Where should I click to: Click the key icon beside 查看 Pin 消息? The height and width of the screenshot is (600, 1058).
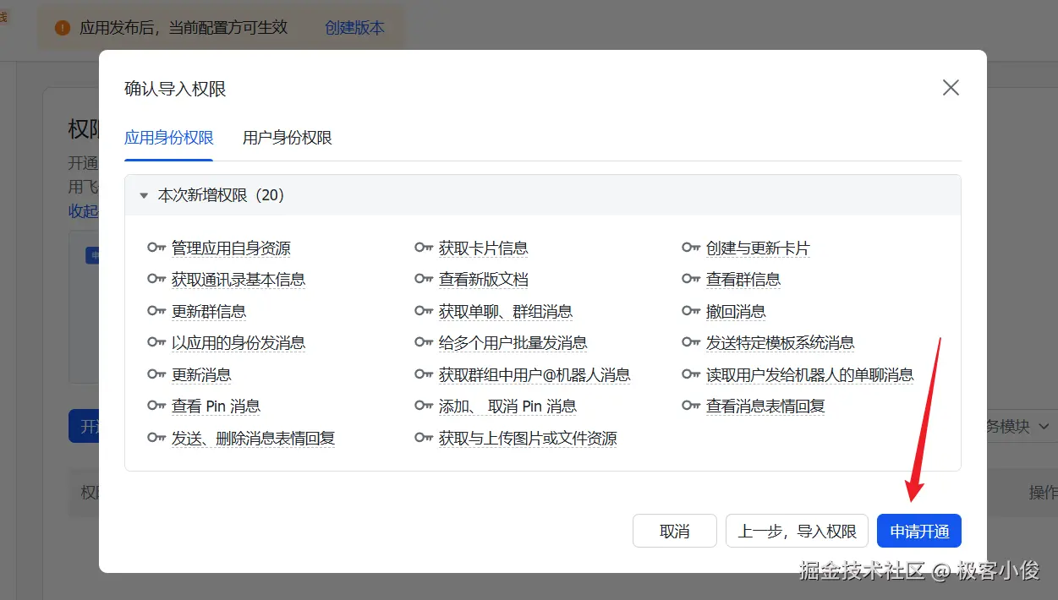coord(156,406)
